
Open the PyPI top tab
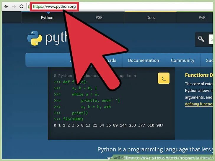click(203, 17)
